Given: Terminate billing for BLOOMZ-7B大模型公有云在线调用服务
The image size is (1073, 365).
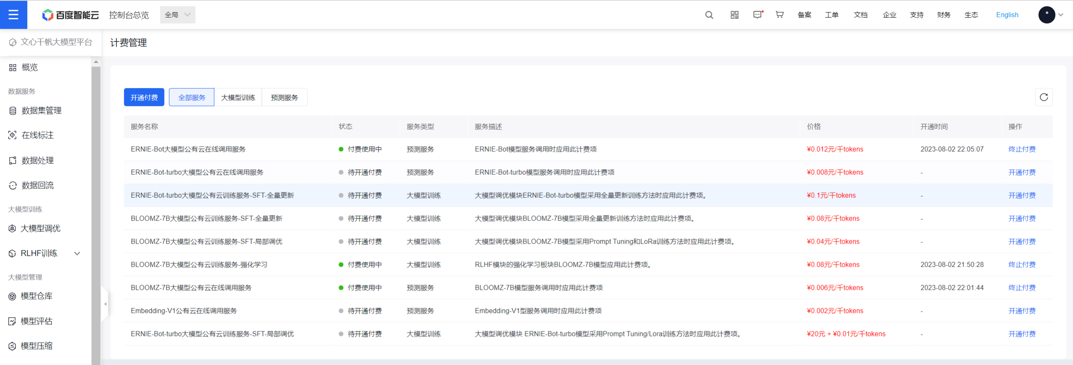Looking at the screenshot, I should point(1022,288).
